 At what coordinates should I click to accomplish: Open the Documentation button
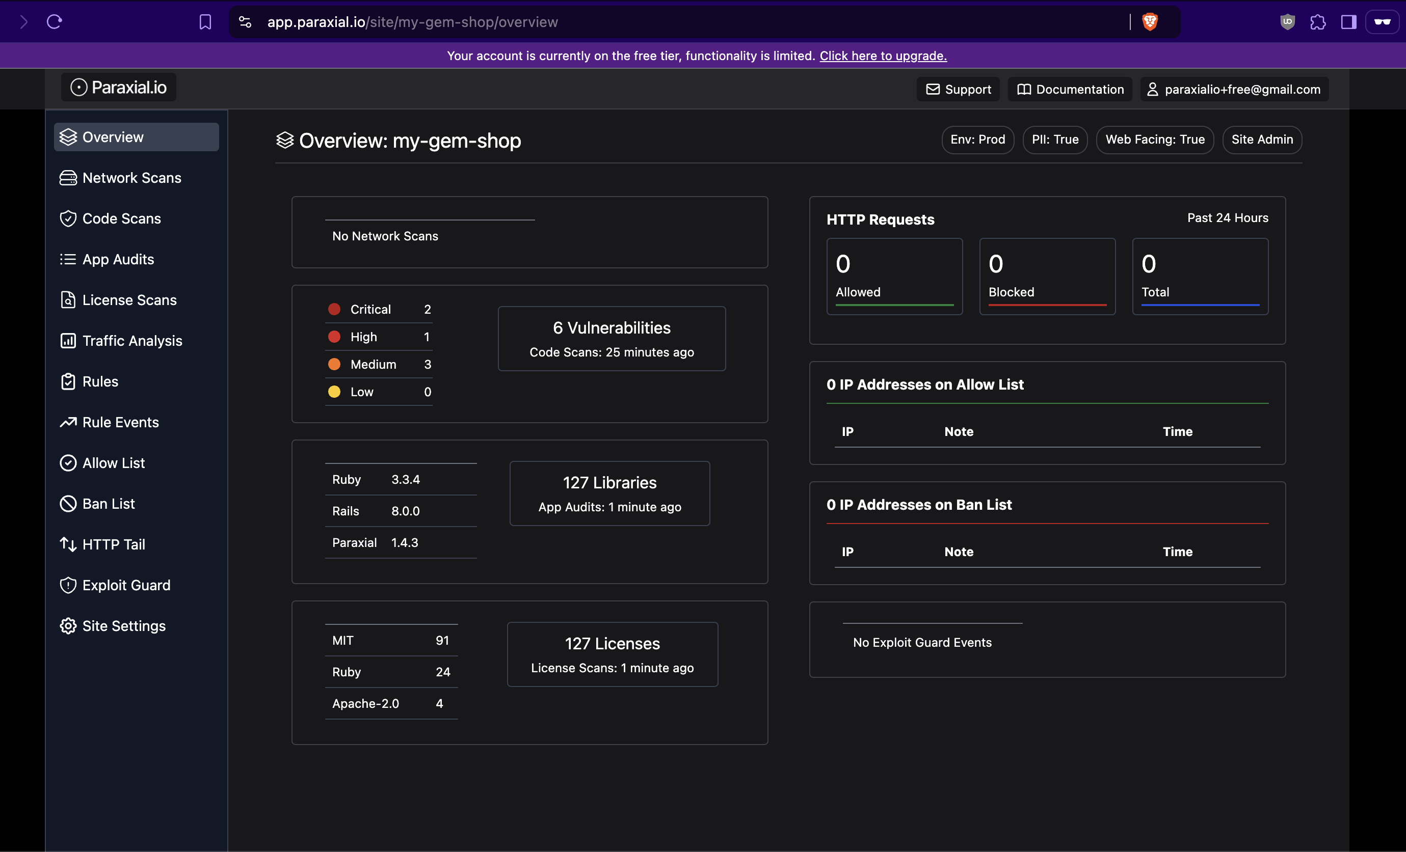point(1070,90)
